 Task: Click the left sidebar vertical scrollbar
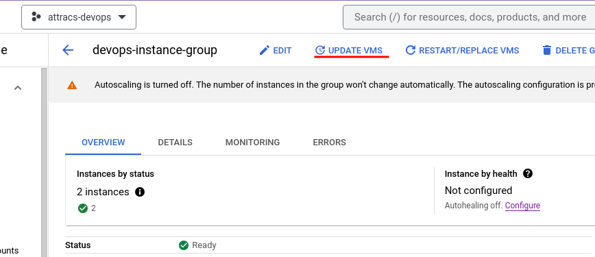coord(44,162)
